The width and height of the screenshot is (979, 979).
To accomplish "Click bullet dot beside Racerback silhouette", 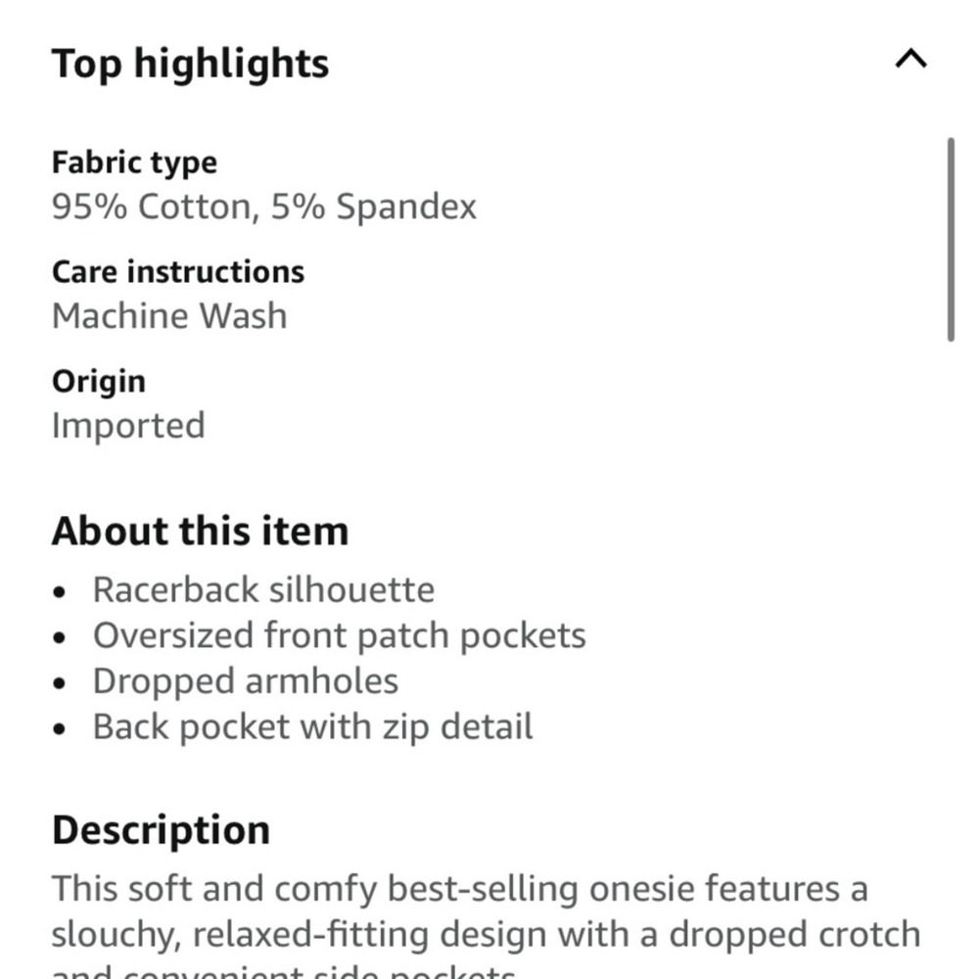I will tap(60, 592).
